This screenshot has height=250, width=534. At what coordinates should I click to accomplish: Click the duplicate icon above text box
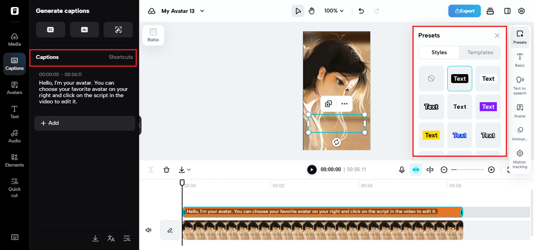click(328, 104)
